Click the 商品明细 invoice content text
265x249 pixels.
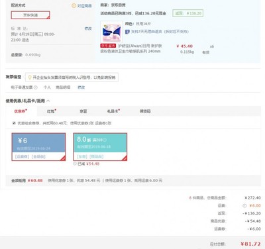pyautogui.click(x=63, y=87)
